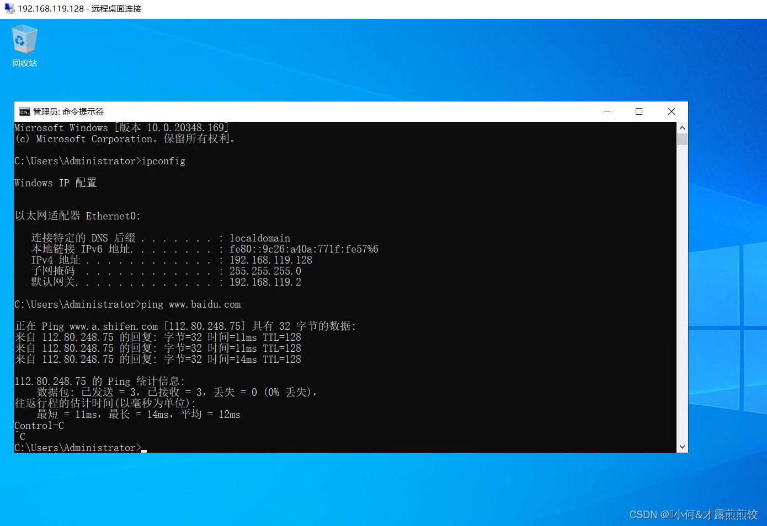Click the ping reply line with "时间=14ms"
Screen dimensions: 767x526
(x=158, y=359)
